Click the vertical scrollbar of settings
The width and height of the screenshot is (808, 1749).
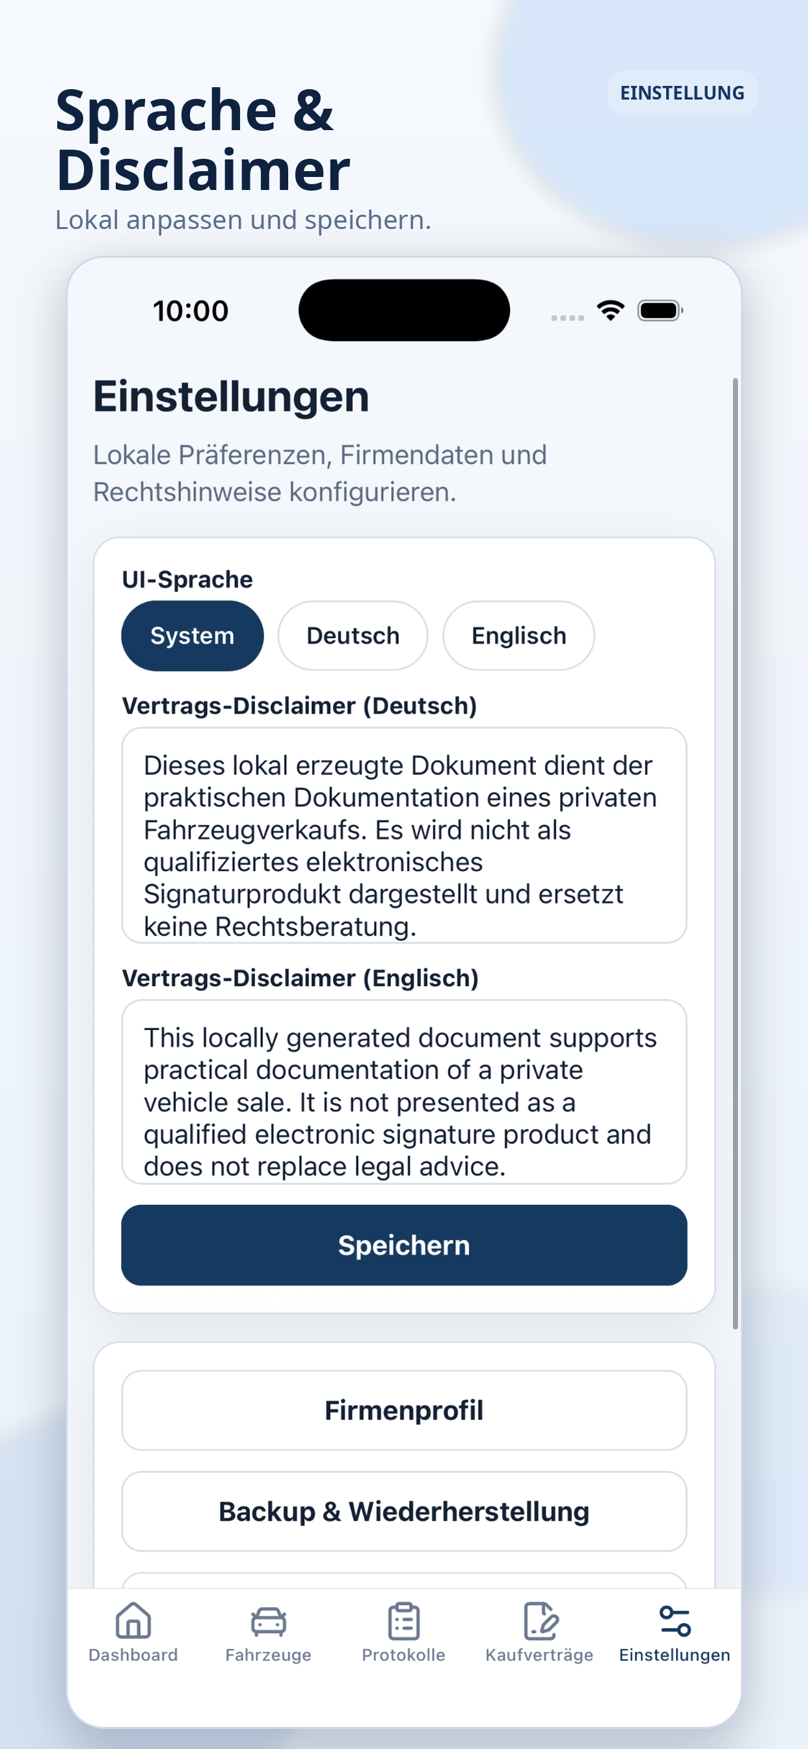(734, 853)
